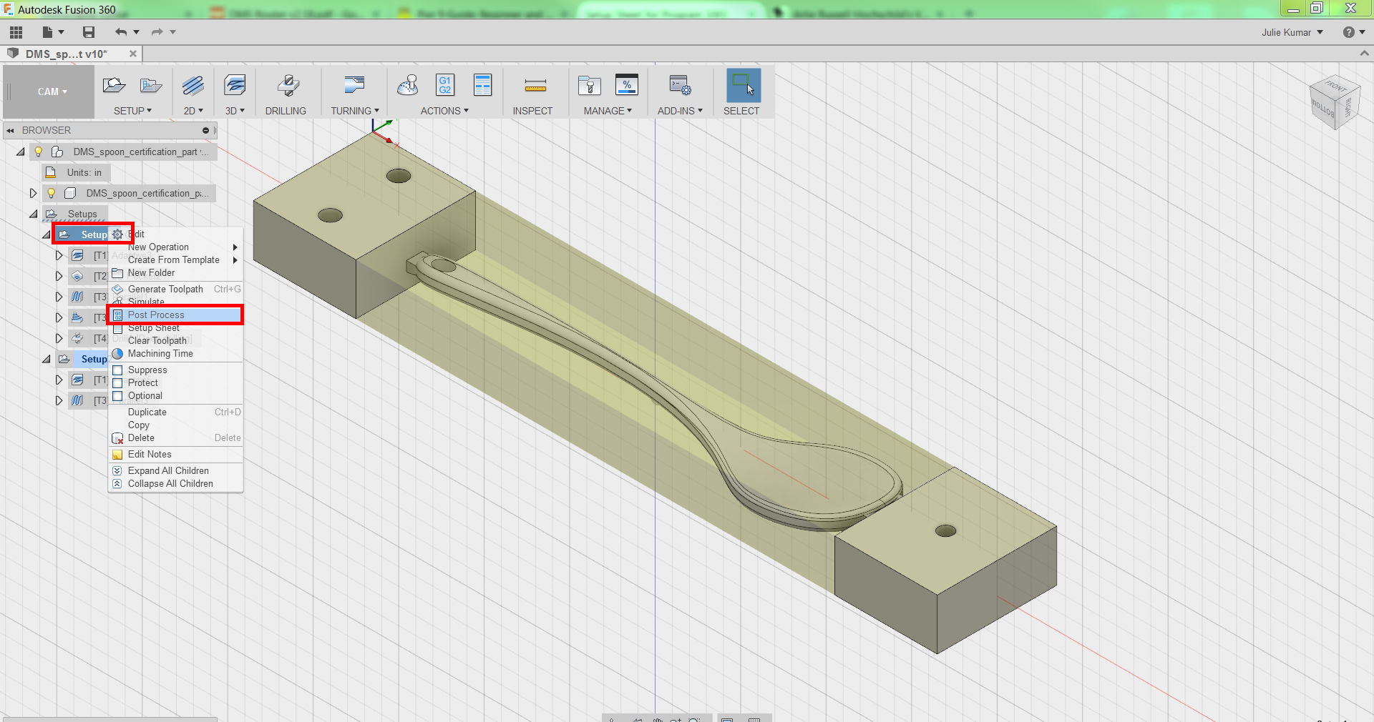Click the Save disk icon

click(89, 32)
